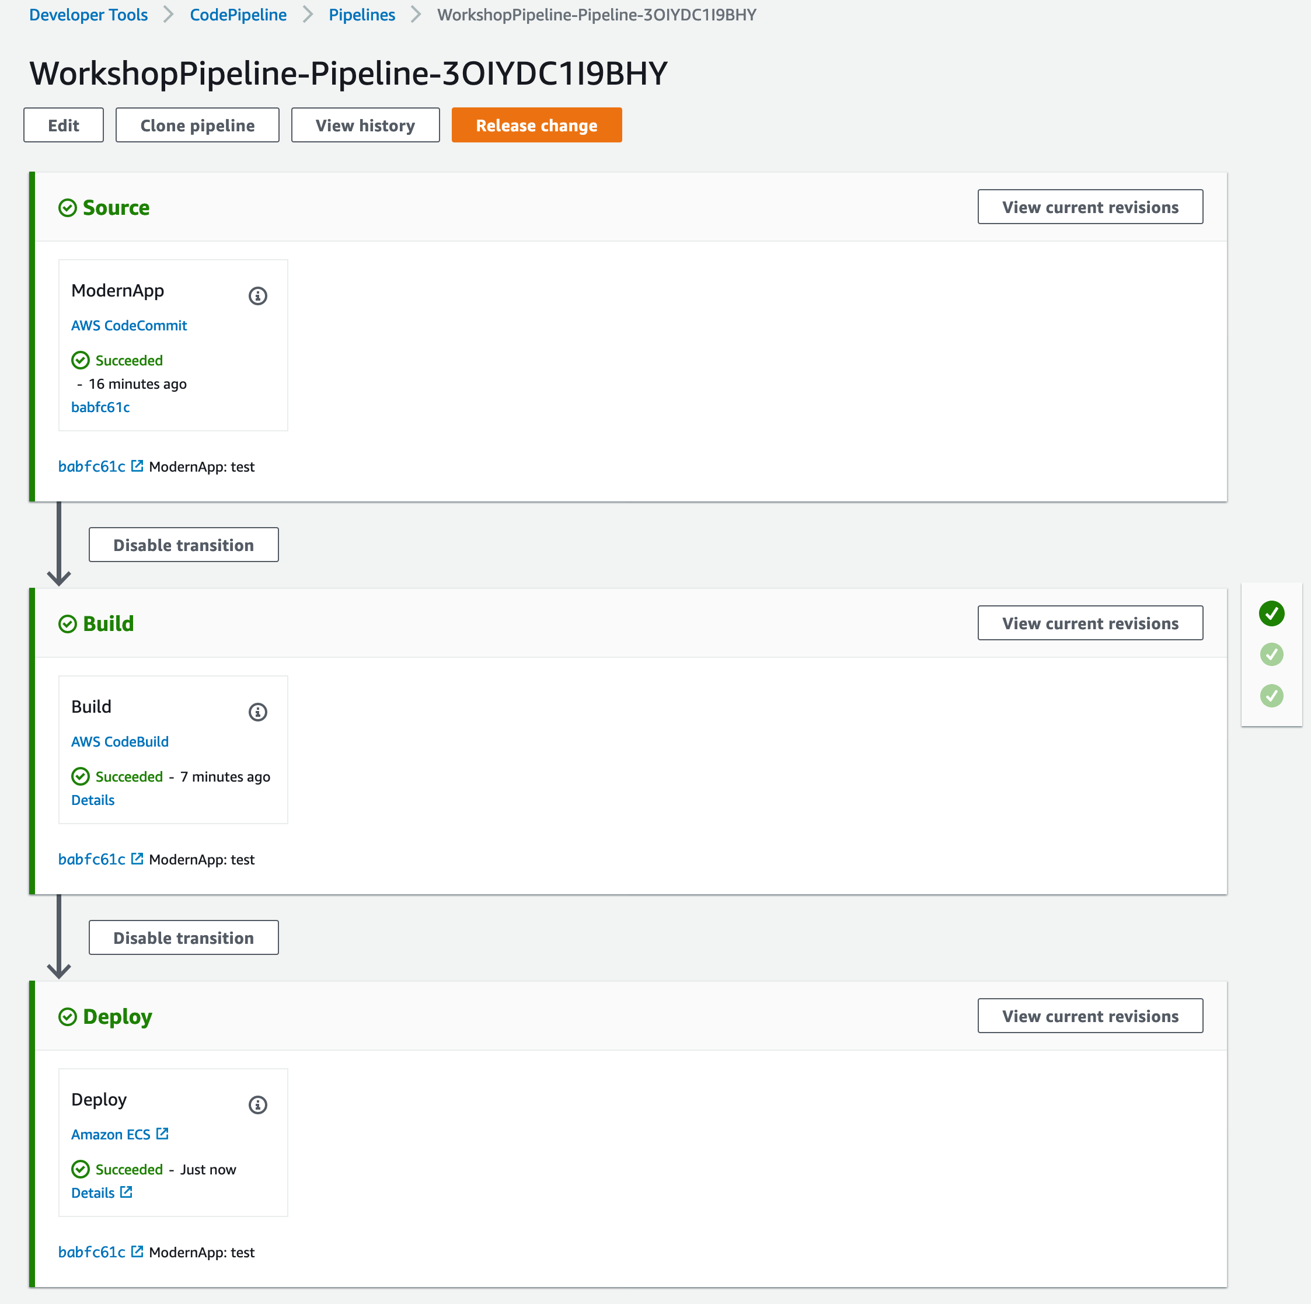The image size is (1311, 1304).
Task: Disable transition between Source and Build
Action: (x=184, y=545)
